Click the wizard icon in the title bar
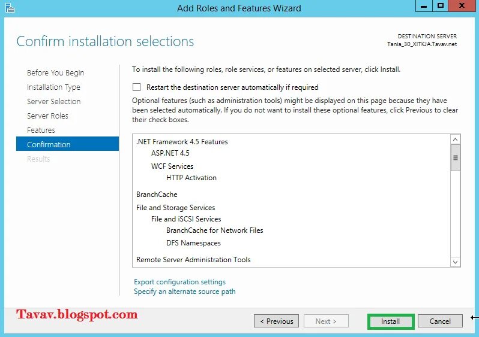Viewport: 479px width, 337px height. [10, 8]
